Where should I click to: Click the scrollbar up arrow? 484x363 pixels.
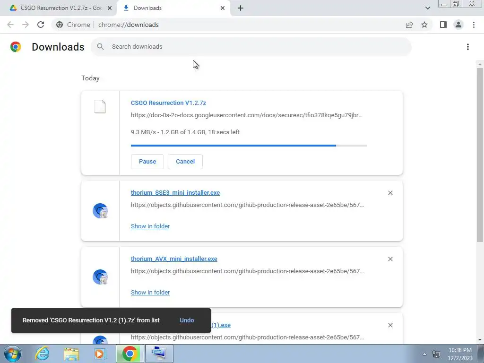[x=480, y=64]
